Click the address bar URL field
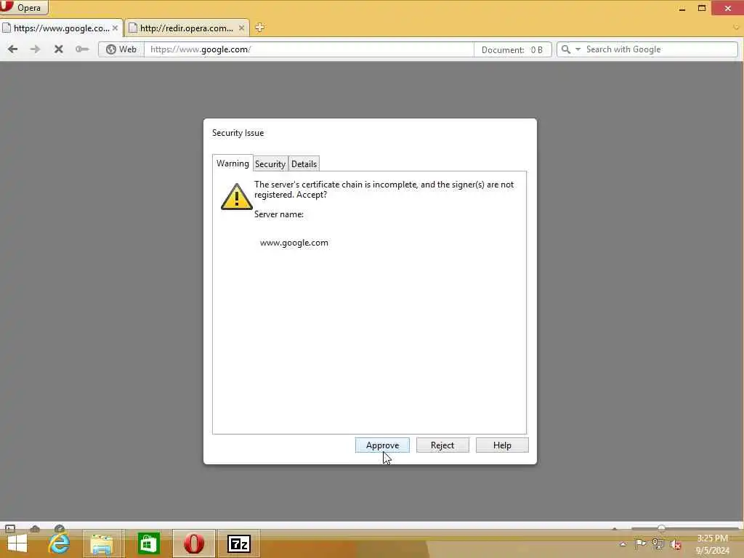The height and width of the screenshot is (558, 744). point(308,49)
